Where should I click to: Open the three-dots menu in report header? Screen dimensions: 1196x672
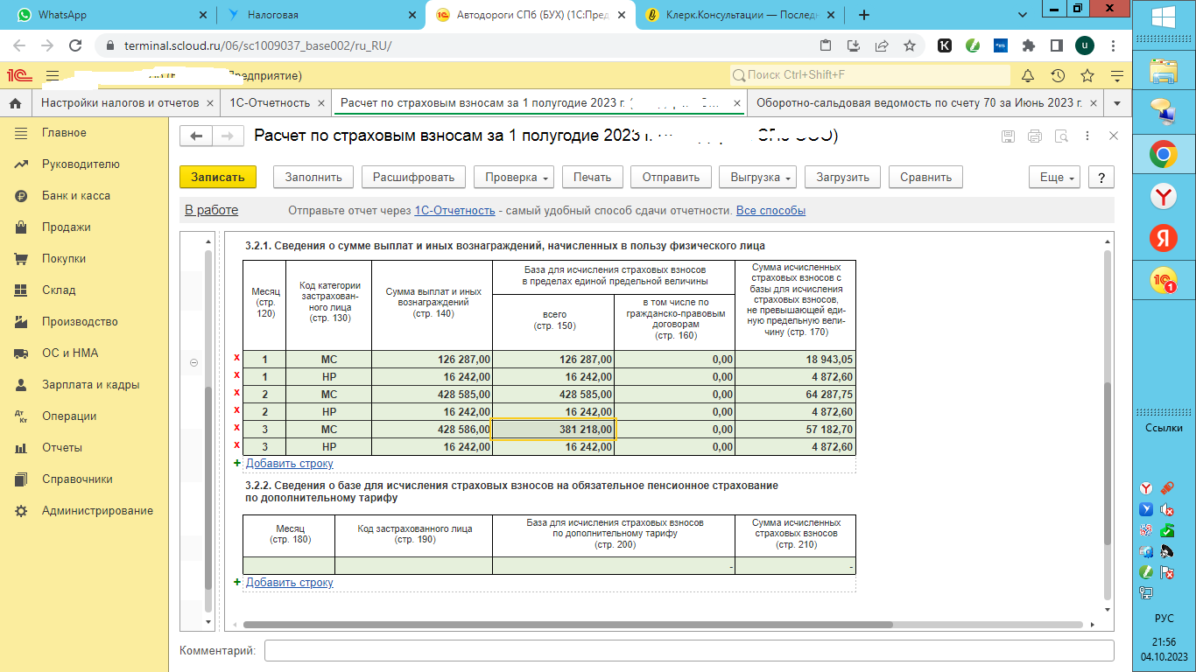pyautogui.click(x=1087, y=136)
